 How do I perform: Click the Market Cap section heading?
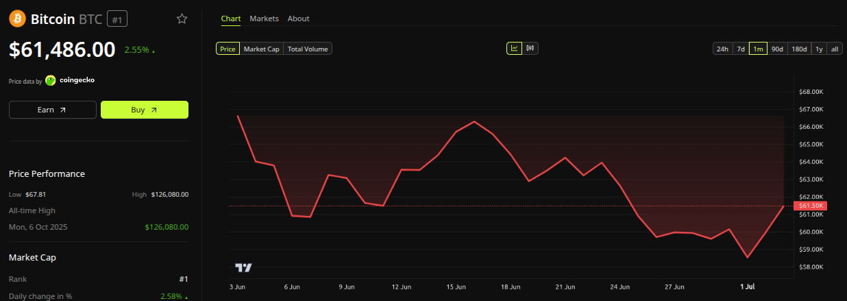coord(32,258)
